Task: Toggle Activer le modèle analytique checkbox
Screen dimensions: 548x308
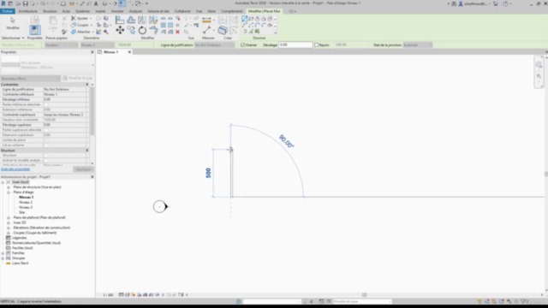Action: 45,160
